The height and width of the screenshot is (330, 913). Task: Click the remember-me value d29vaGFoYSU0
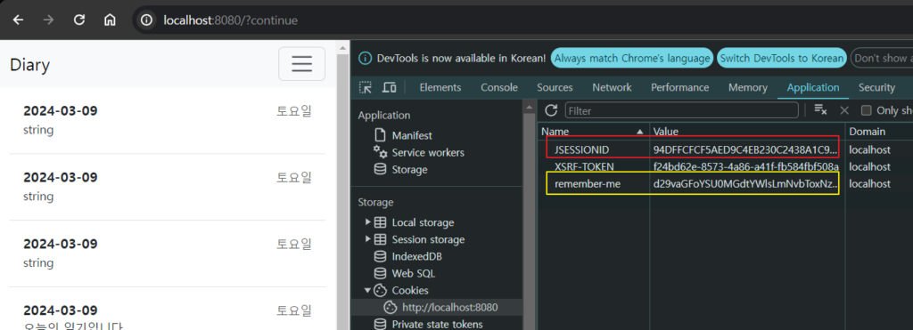point(746,183)
